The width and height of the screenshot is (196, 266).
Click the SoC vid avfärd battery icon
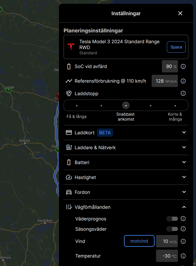tap(69, 66)
